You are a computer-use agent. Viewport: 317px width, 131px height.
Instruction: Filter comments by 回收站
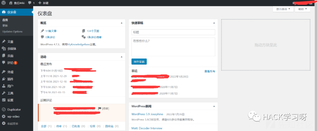[109, 126]
